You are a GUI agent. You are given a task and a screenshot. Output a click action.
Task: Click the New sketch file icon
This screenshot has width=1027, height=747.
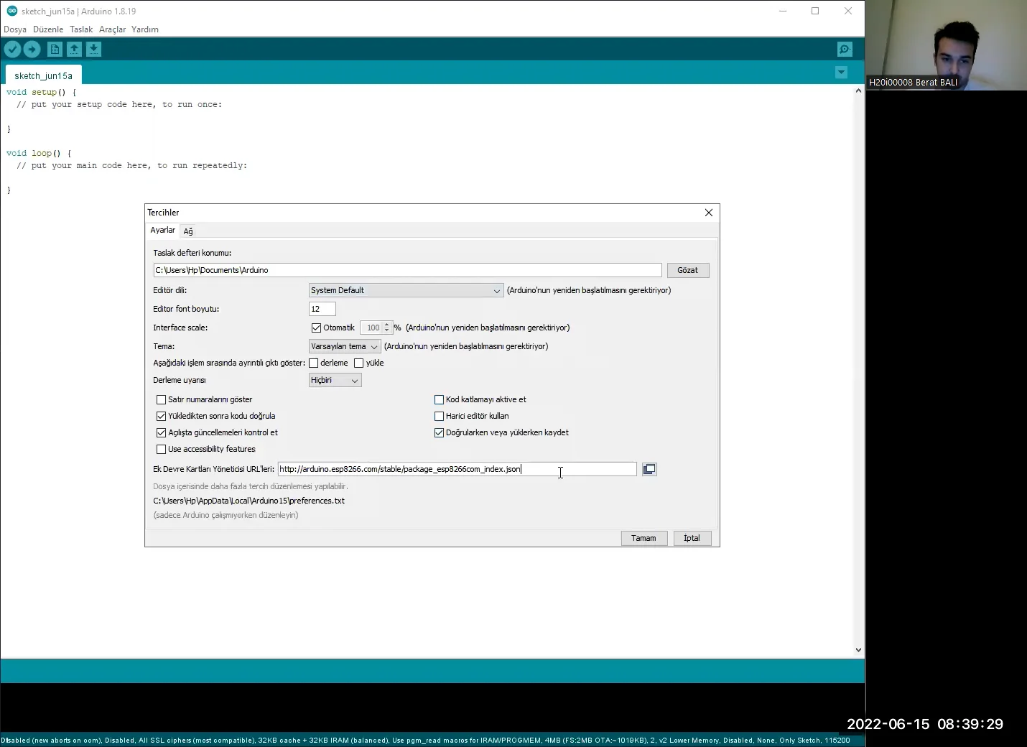point(55,49)
